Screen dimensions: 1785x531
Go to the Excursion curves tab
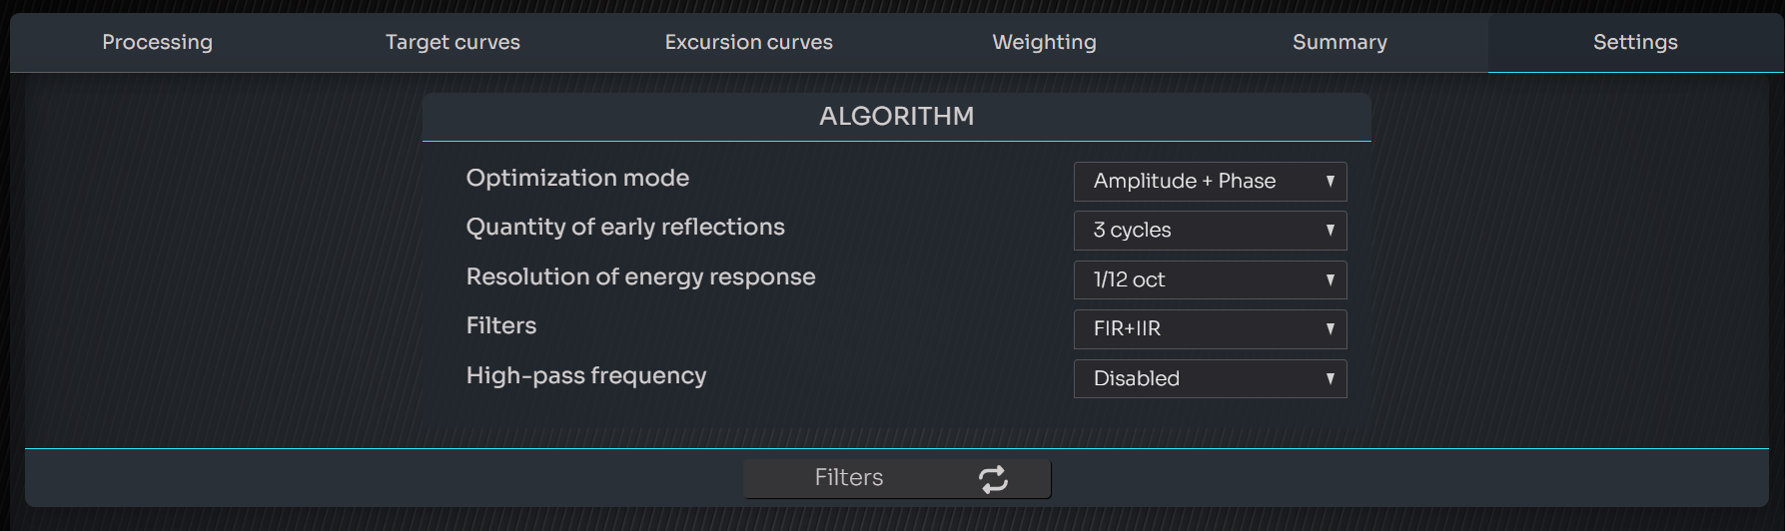tap(748, 42)
